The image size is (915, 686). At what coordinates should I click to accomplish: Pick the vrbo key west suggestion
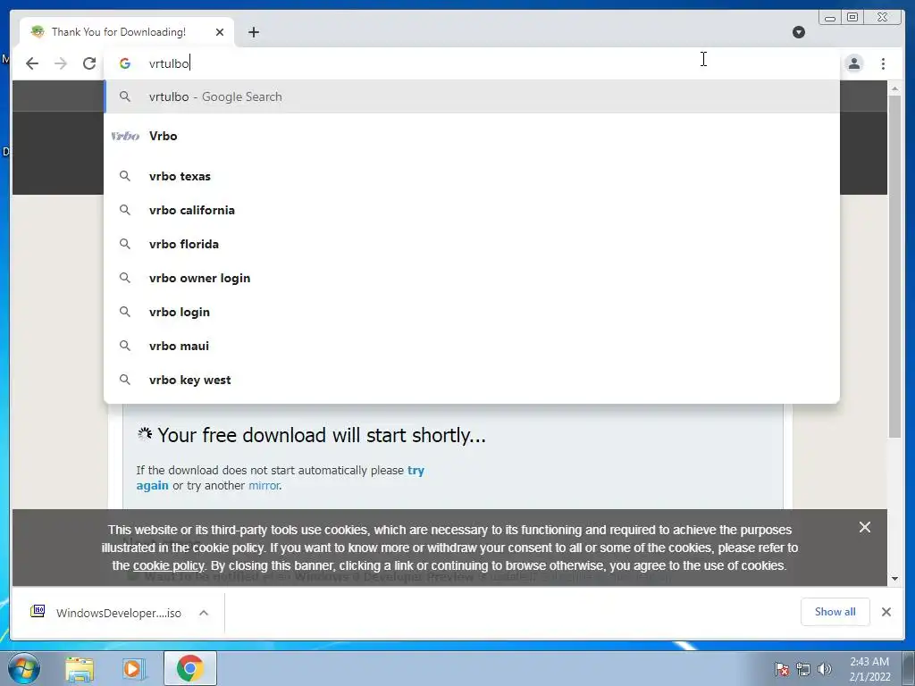point(472,380)
